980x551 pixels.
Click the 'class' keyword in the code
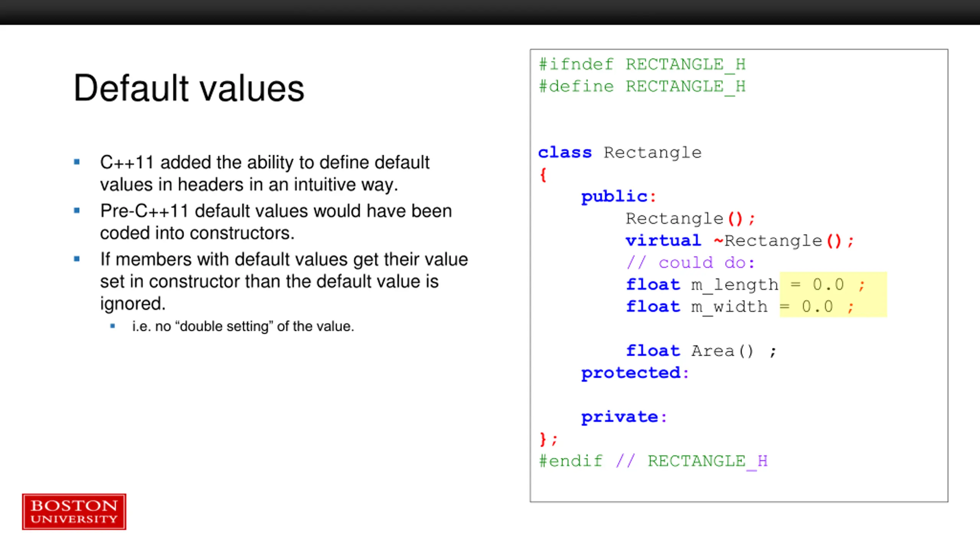(565, 152)
